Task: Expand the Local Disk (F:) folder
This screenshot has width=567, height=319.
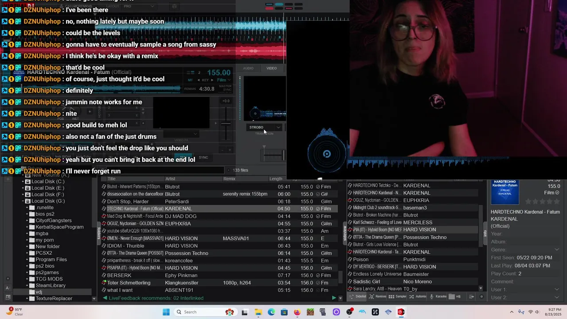Action: tap(23, 195)
